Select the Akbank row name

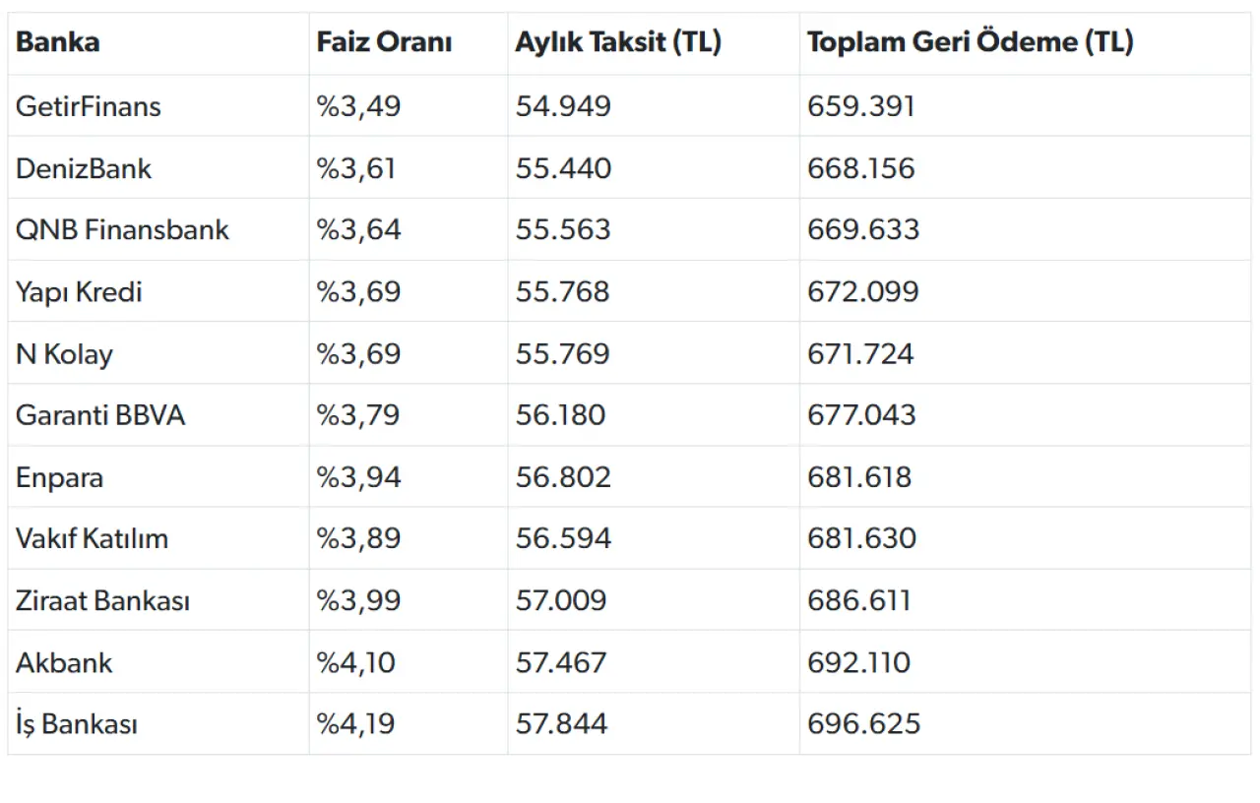64,662
